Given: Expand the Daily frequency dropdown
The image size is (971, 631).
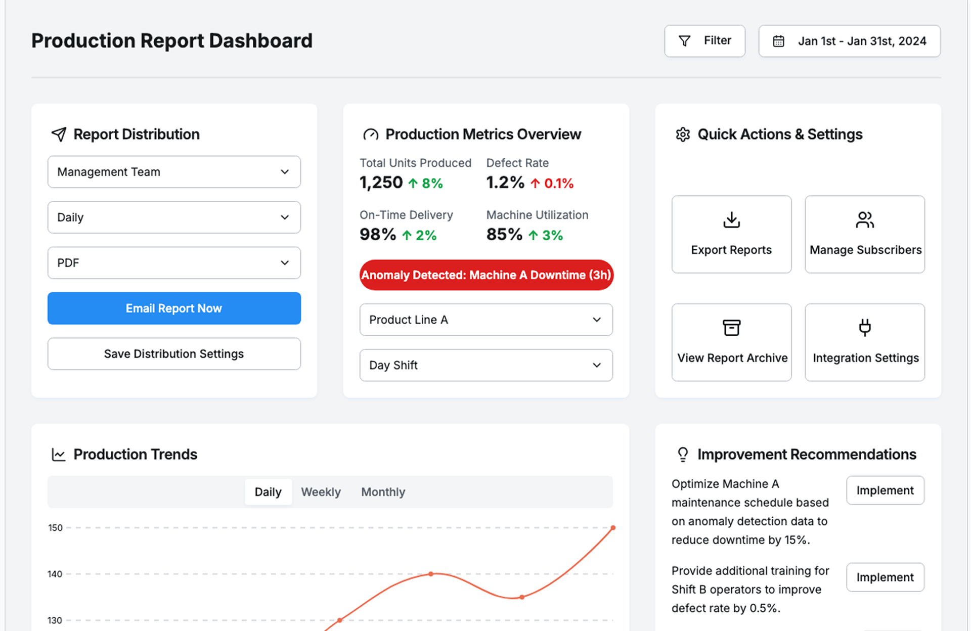Looking at the screenshot, I should [x=174, y=217].
